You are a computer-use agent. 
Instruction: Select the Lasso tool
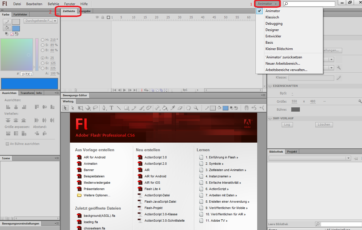95,108
